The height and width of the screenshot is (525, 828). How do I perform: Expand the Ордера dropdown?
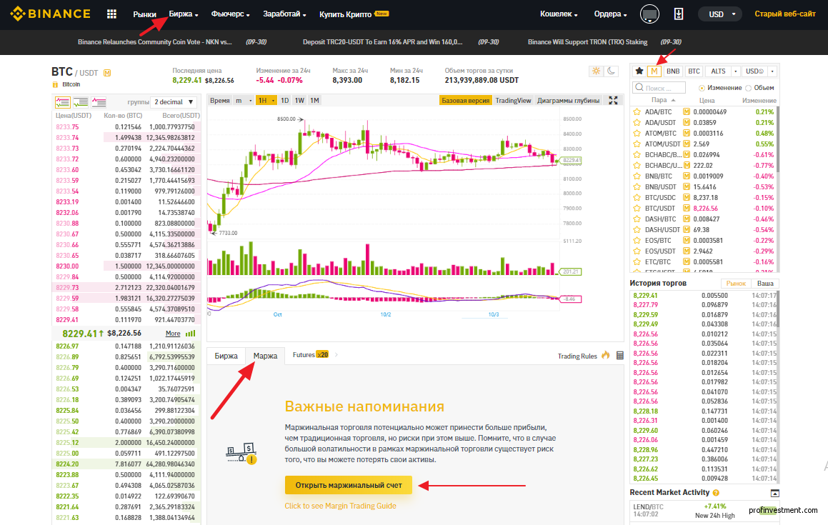pyautogui.click(x=610, y=14)
